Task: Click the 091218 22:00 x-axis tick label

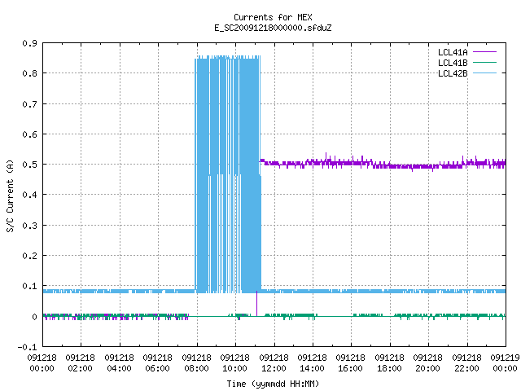Action: click(466, 363)
